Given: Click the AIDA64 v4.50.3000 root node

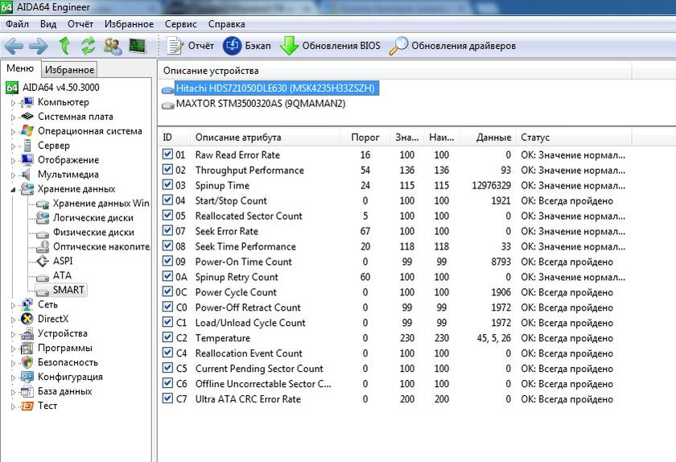Looking at the screenshot, I should point(61,88).
